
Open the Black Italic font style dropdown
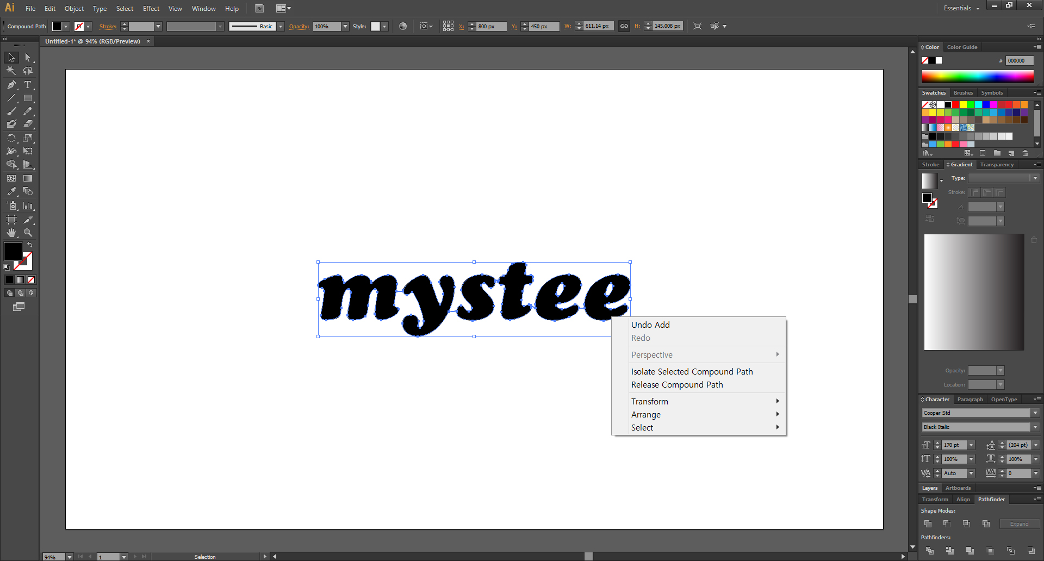[x=1036, y=427]
